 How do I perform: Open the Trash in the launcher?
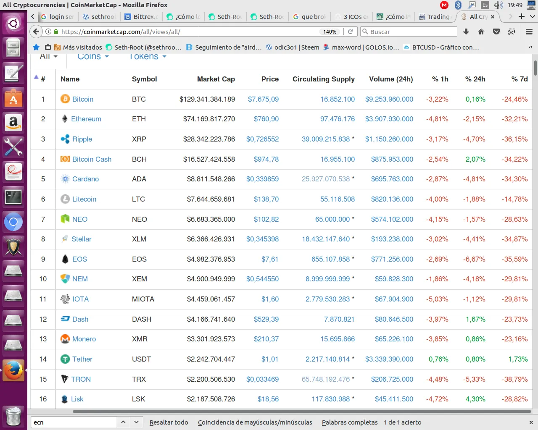tap(13, 416)
